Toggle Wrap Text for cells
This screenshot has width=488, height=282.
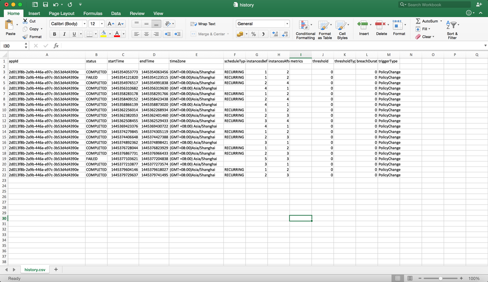(203, 24)
